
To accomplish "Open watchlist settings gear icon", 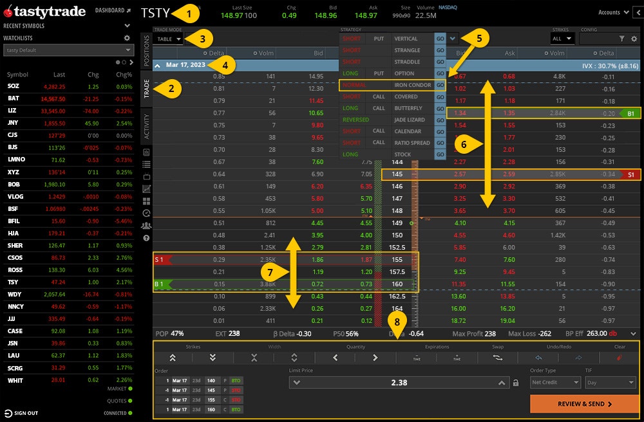I will [127, 38].
